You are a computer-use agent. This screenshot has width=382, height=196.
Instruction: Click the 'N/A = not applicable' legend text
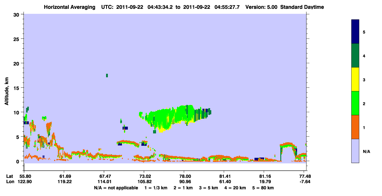click(116, 188)
